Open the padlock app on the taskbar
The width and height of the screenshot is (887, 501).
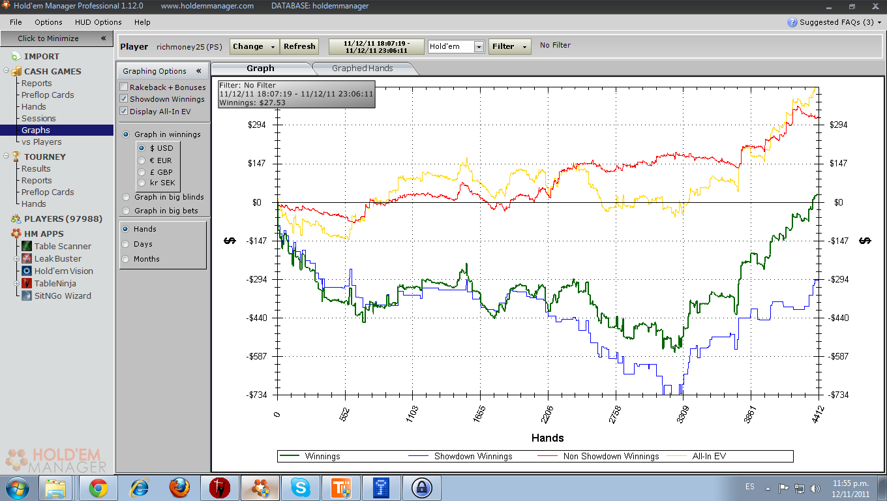pyautogui.click(x=422, y=487)
